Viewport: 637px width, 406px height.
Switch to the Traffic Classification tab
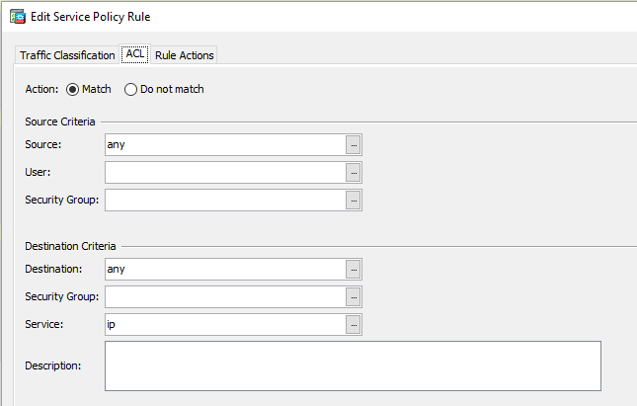click(x=67, y=55)
